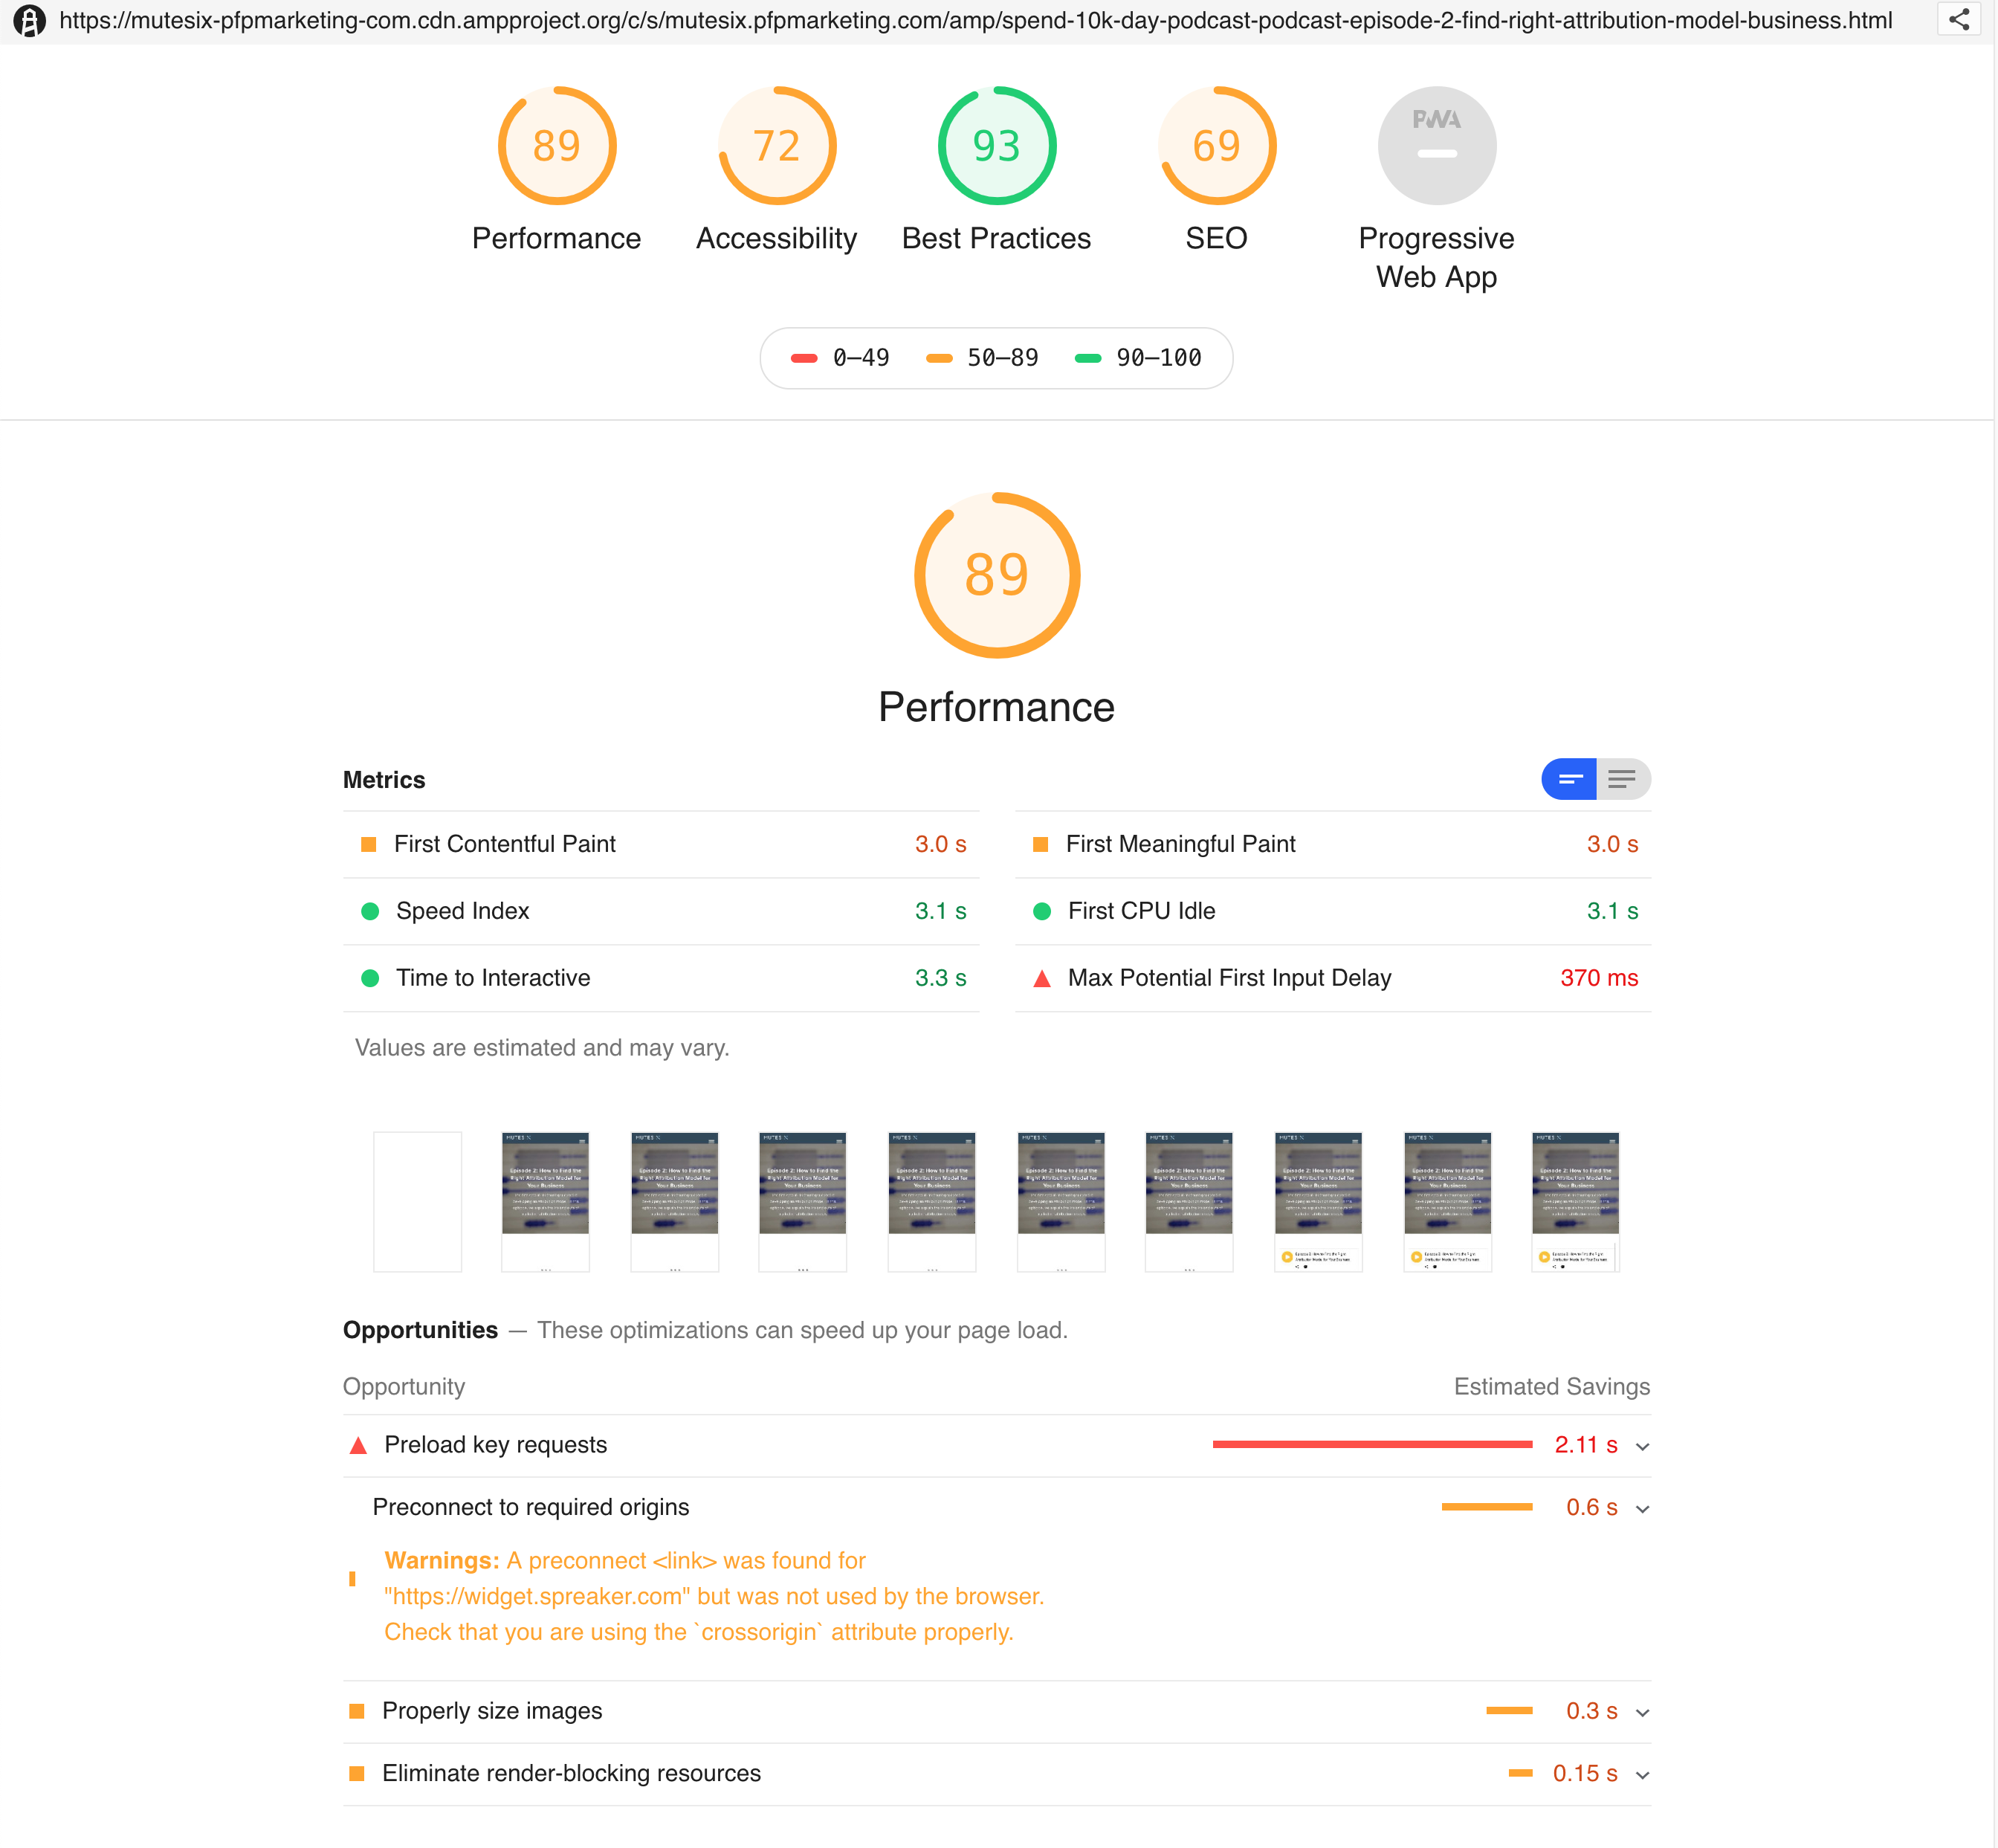Click red triangle beside Preload key requests
This screenshot has height=1848, width=1998.
[x=358, y=1446]
